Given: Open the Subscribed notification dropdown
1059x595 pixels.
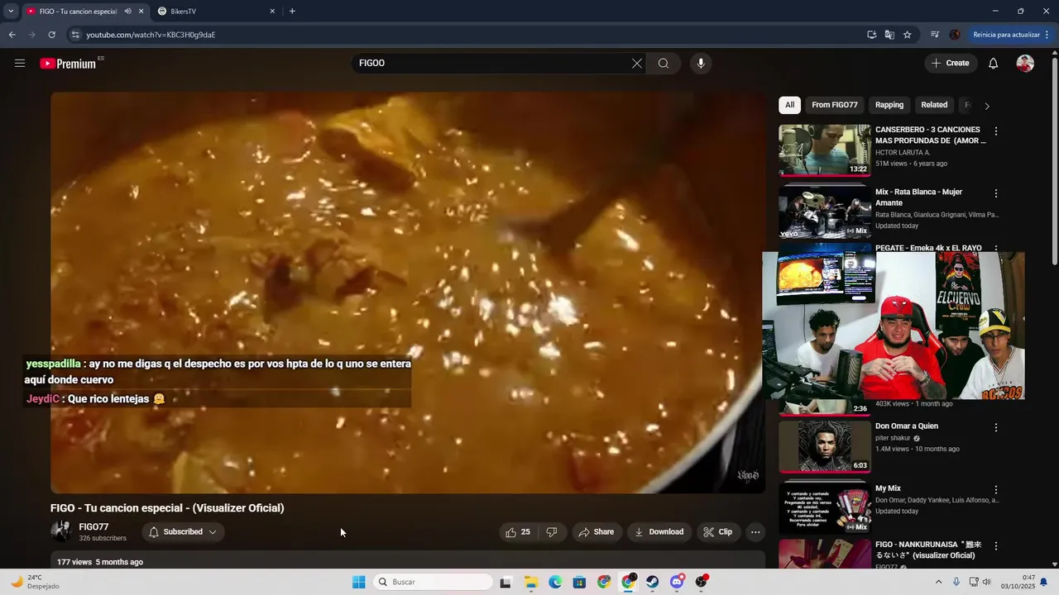Looking at the screenshot, I should point(183,532).
